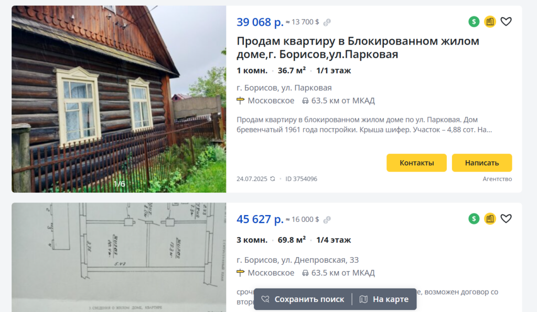The width and height of the screenshot is (537, 312).
Task: Click green dollar icon on Парковая listing
Action: click(474, 22)
